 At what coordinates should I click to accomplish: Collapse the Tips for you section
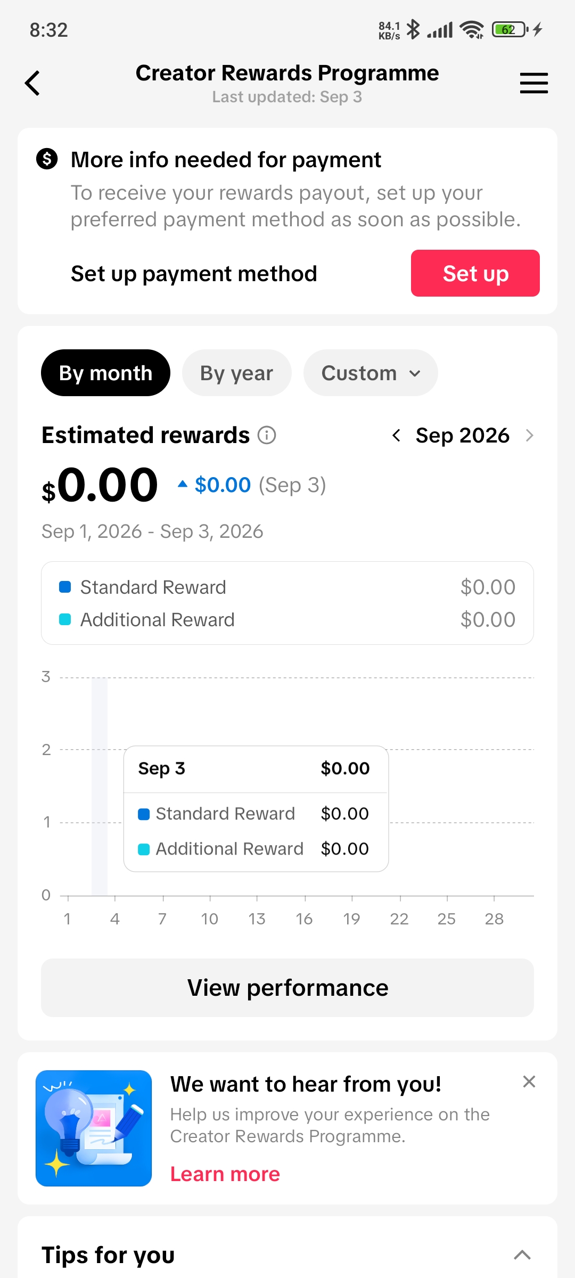(x=522, y=1255)
